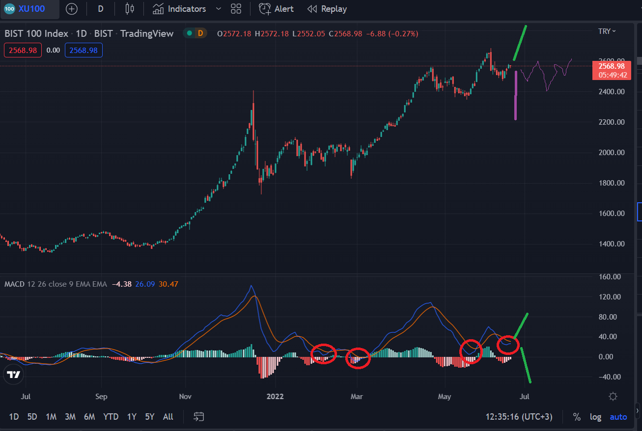Click the 2000.00 price scale label
Image resolution: width=642 pixels, height=431 pixels.
(611, 153)
